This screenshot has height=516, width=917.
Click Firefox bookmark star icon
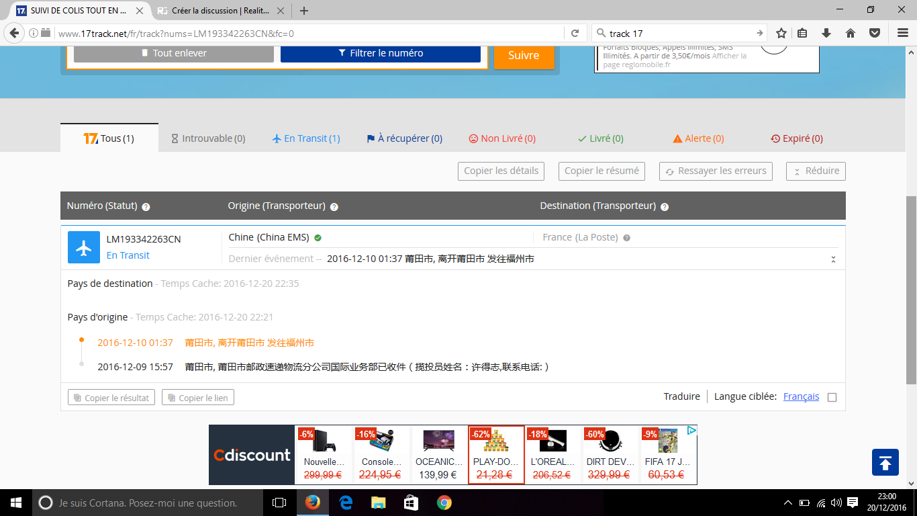coord(781,33)
